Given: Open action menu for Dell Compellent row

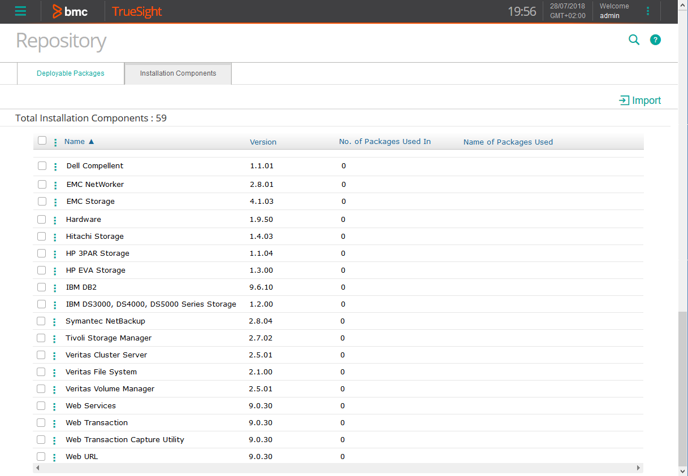Looking at the screenshot, I should [55, 167].
